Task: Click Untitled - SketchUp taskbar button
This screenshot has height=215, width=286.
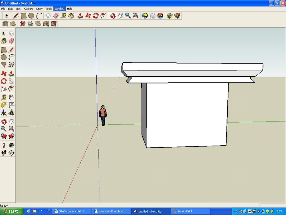Action: tap(151, 211)
